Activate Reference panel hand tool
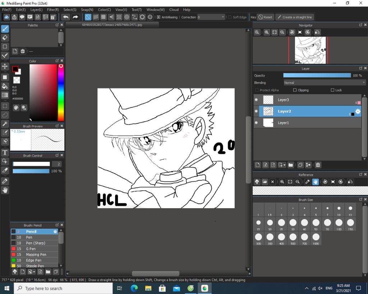The height and width of the screenshot is (294, 368). [x=316, y=182]
